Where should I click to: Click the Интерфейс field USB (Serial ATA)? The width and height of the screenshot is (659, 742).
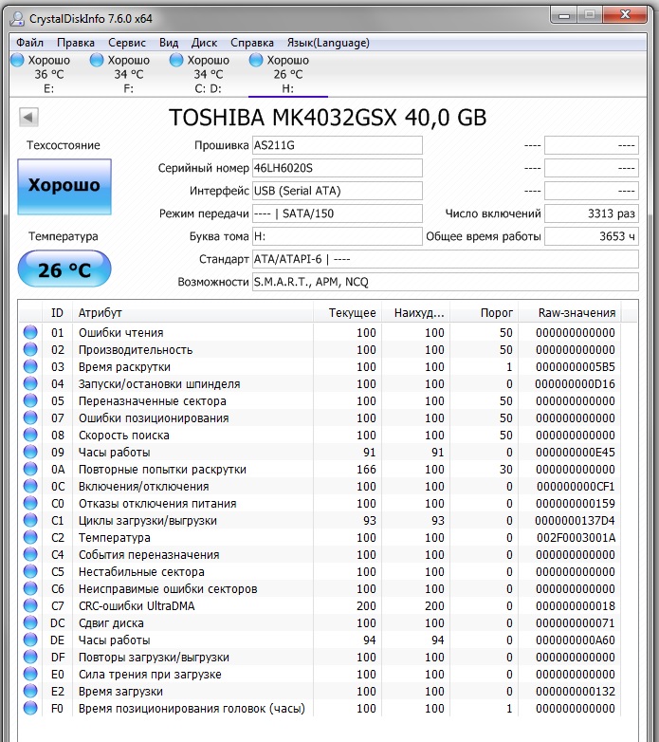(x=337, y=191)
